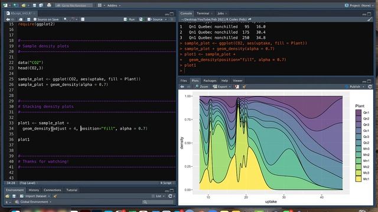378x212 pixels.
Task: Open the code tools wand menu
Action: (x=73, y=19)
